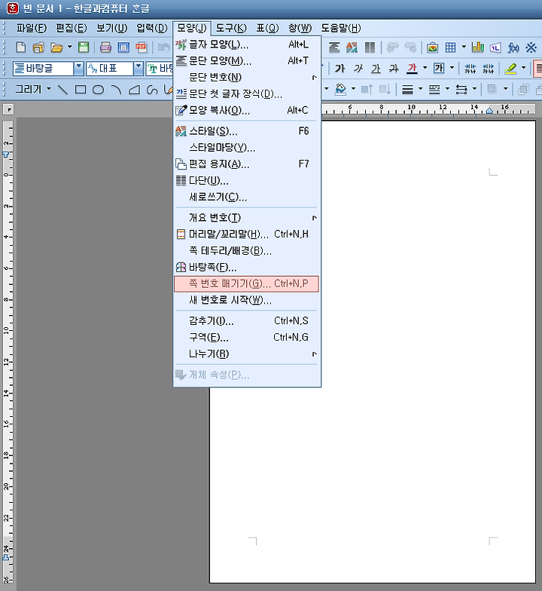542x591 pixels.
Task: Click the paragraph shape icon in toolbar
Action: [334, 47]
